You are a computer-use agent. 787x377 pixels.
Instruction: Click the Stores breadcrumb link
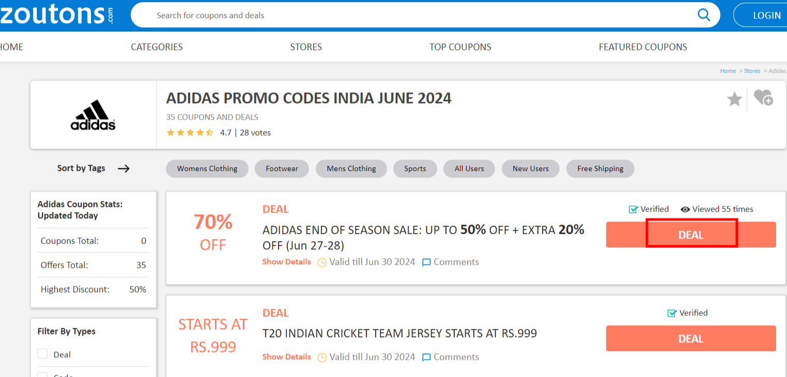click(x=752, y=71)
